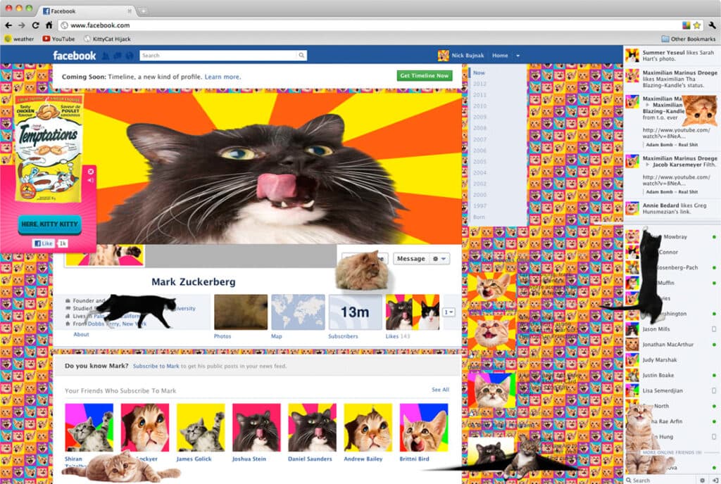
Task: Open Daniel Saunders' friend thumbnail
Action: coord(312,428)
